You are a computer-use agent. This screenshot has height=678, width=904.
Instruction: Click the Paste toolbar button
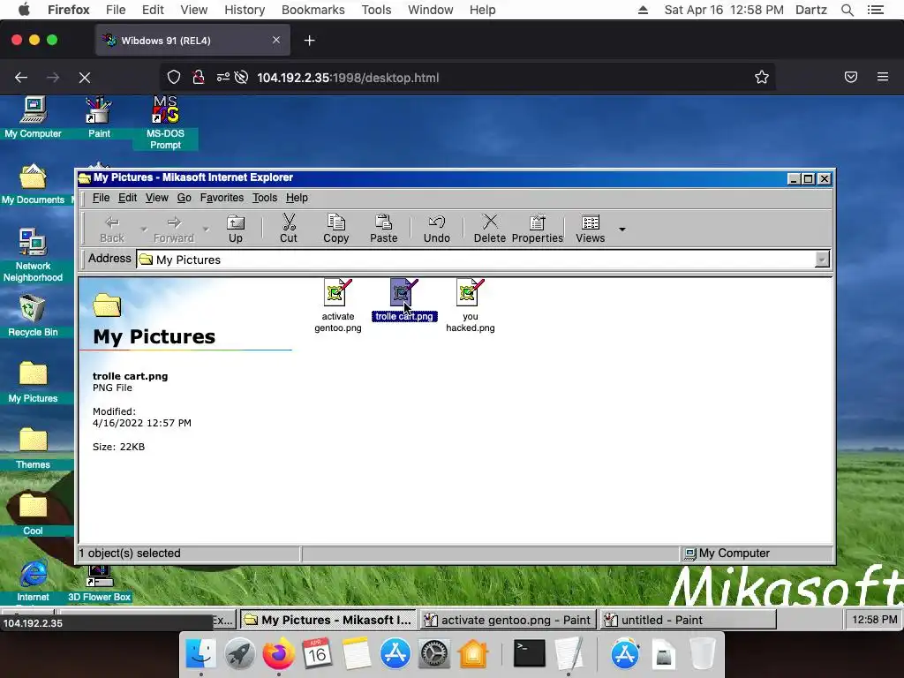[384, 229]
